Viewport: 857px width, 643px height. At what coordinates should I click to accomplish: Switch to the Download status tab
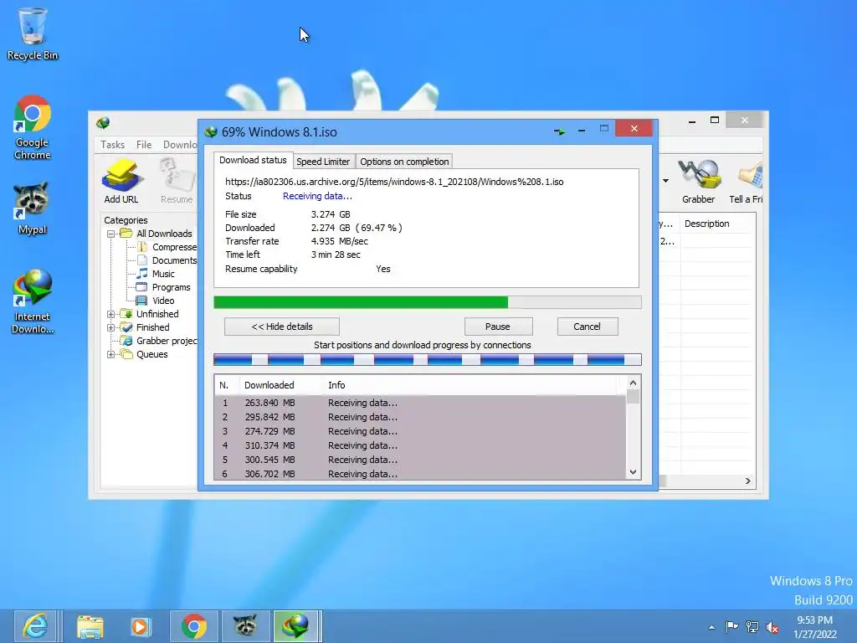point(253,160)
